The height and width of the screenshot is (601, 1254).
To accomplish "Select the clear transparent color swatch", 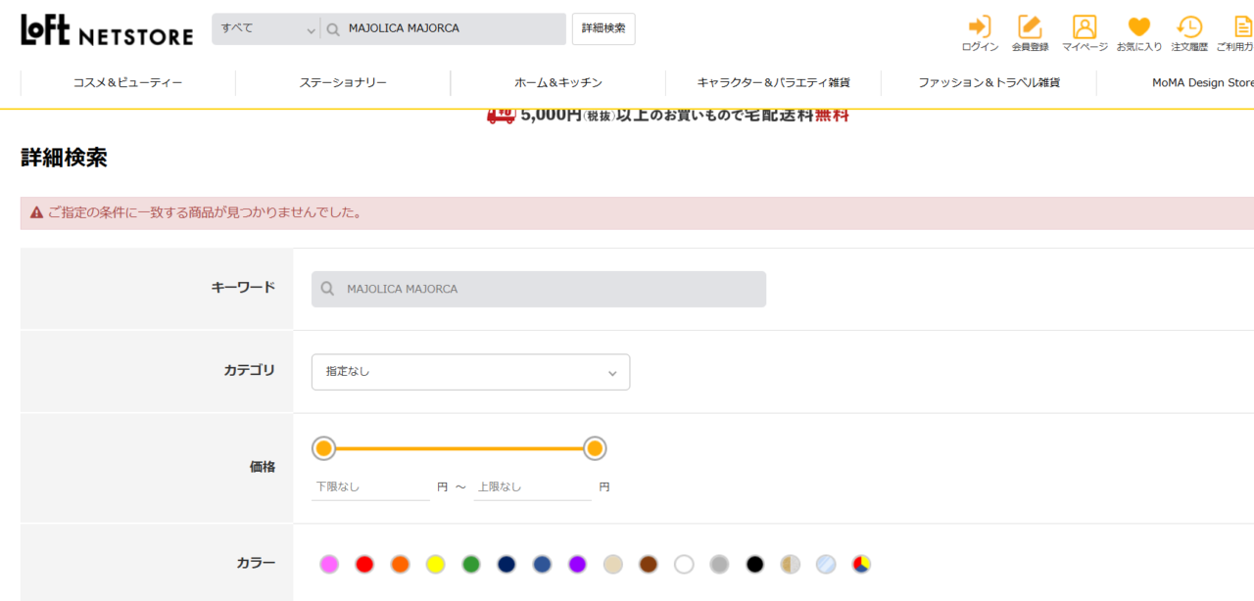I will (826, 564).
